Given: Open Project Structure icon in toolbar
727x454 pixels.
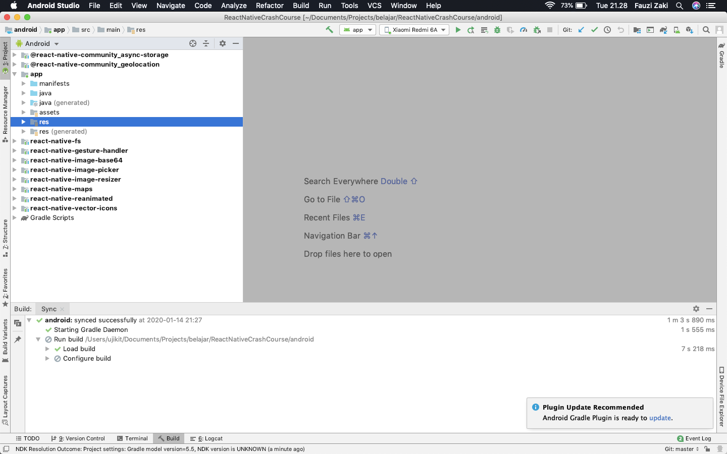Looking at the screenshot, I should coord(637,30).
